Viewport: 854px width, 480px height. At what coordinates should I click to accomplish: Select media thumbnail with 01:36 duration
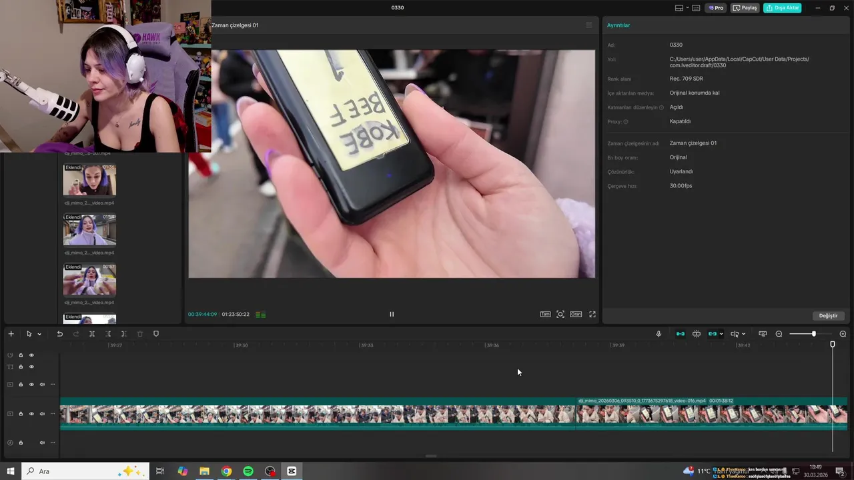89,180
